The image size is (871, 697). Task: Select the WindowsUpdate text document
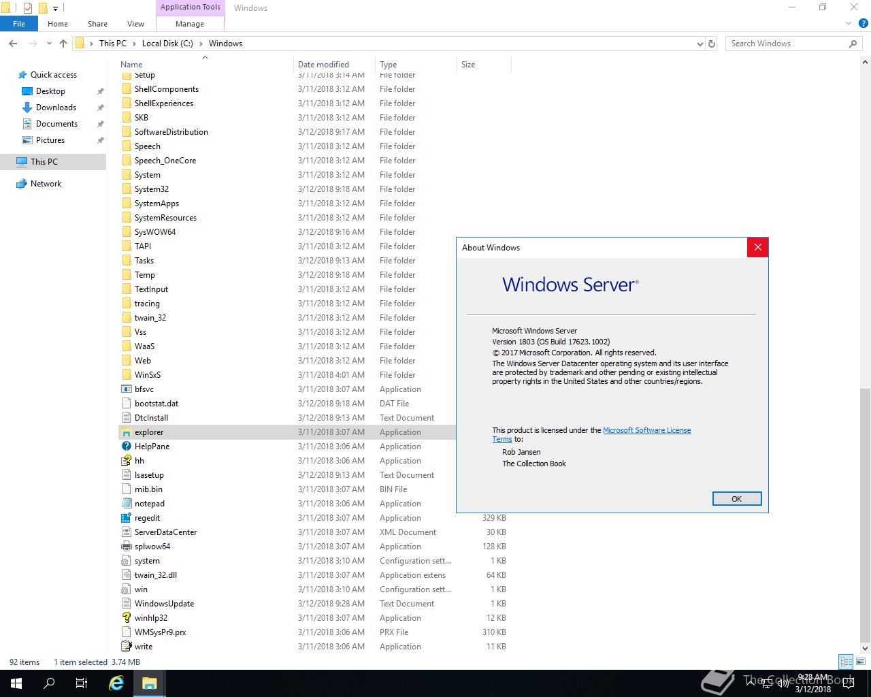point(164,604)
